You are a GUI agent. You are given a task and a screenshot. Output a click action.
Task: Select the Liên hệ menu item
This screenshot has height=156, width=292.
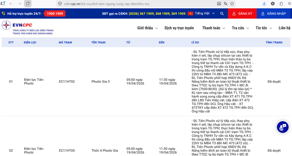(x=284, y=28)
